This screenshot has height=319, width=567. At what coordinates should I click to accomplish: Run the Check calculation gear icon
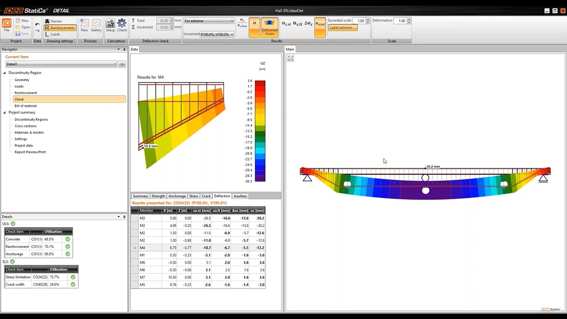[122, 25]
